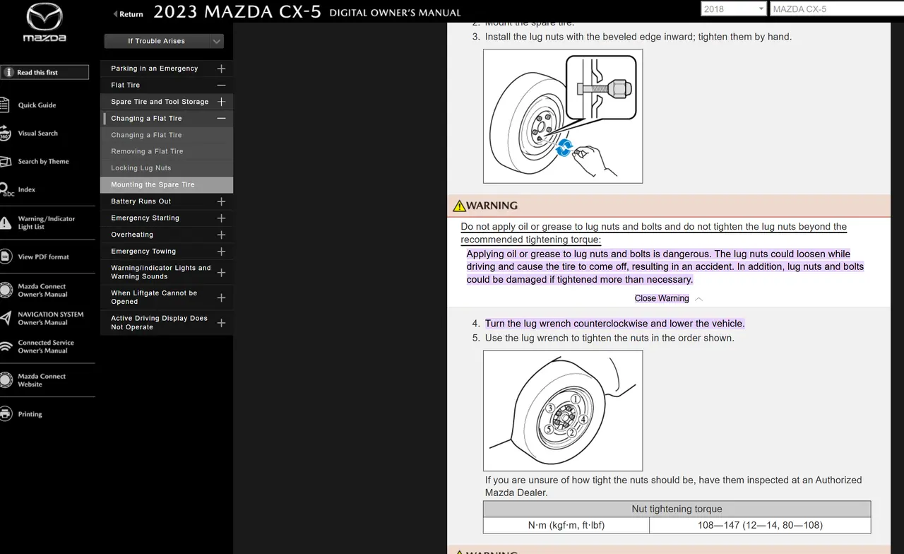Click the Search by Theme icon
This screenshot has width=904, height=554.
tap(6, 162)
